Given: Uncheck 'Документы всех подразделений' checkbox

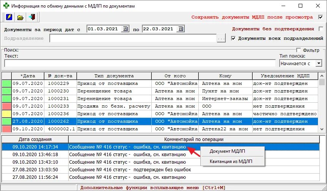Looking at the screenshot, I should pyautogui.click(x=234, y=39).
